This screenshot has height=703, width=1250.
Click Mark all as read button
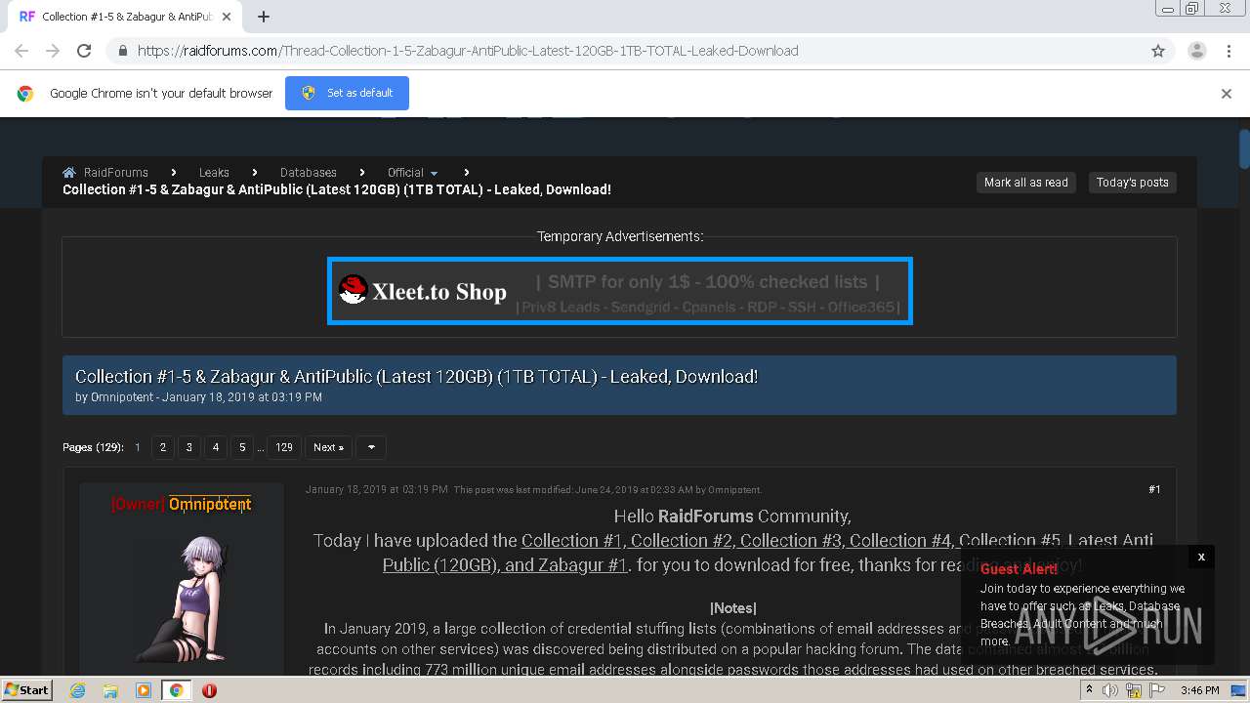[x=1025, y=183]
